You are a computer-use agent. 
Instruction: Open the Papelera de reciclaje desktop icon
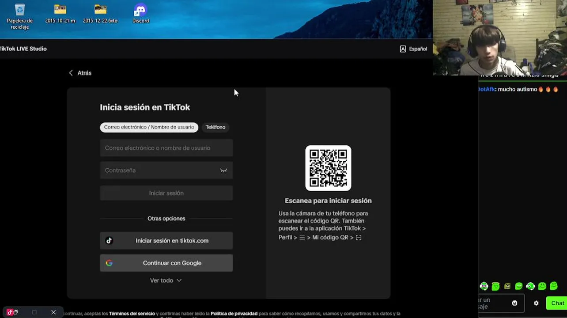tap(20, 16)
